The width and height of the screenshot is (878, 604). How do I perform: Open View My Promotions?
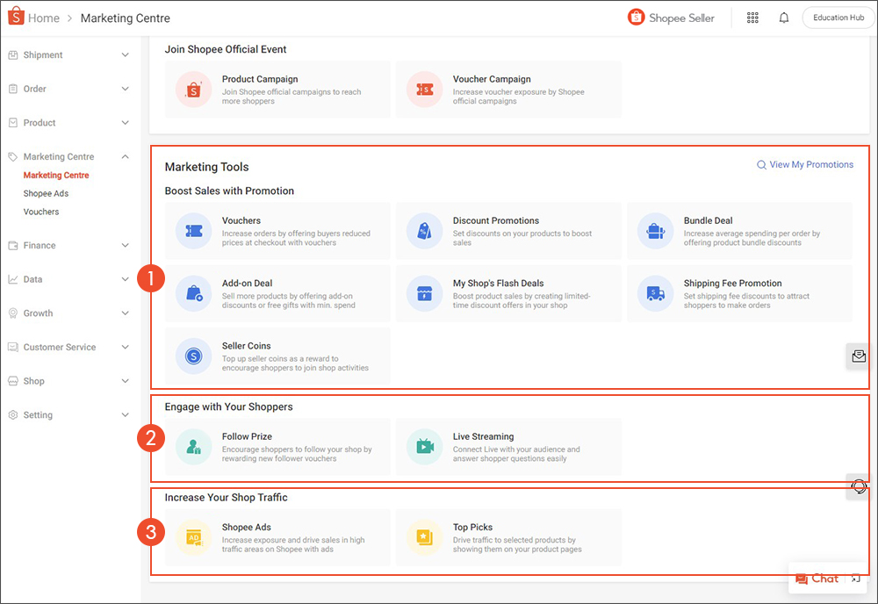(x=805, y=164)
